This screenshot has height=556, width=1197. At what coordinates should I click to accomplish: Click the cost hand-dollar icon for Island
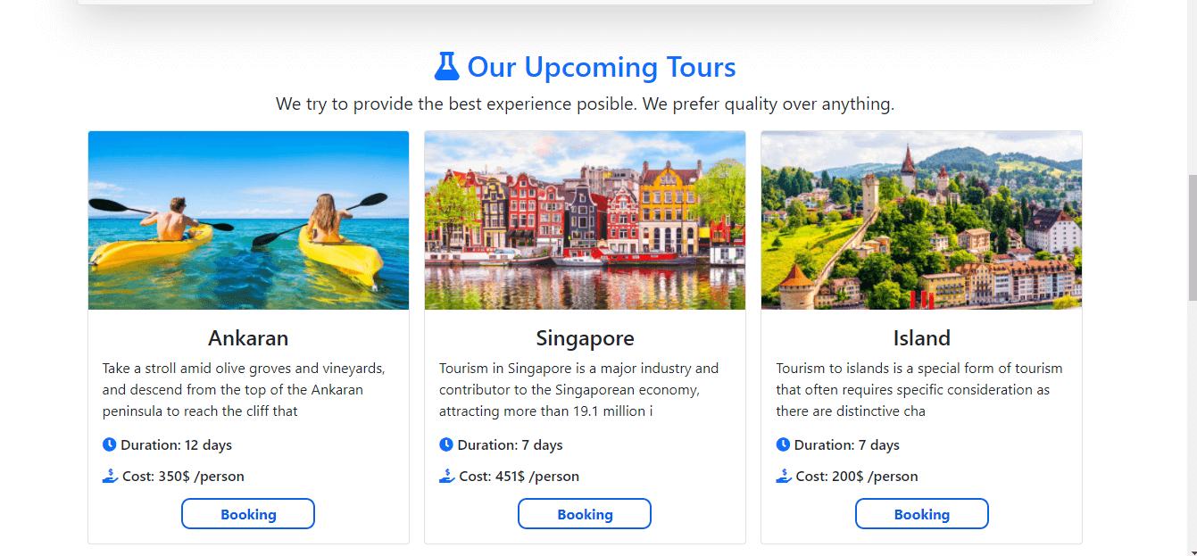(x=784, y=476)
